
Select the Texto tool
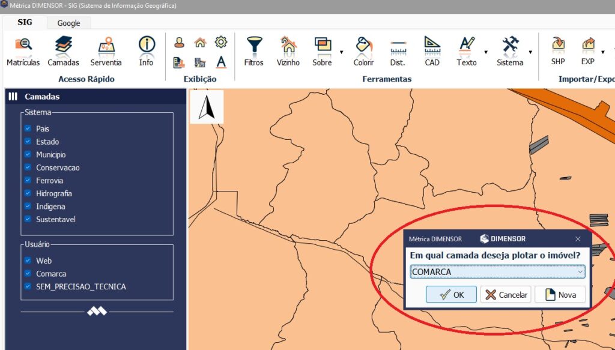click(467, 52)
